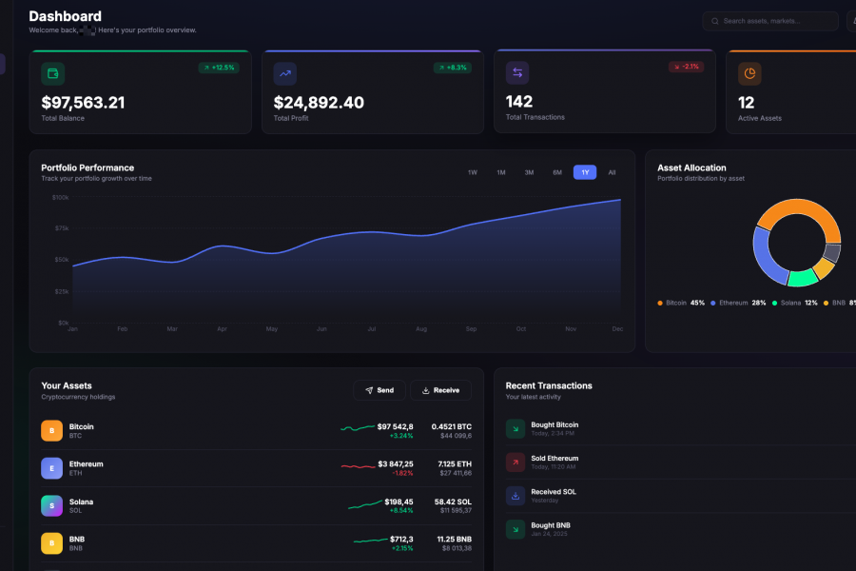856x571 pixels.
Task: Click the Solana asset icon
Action: pos(52,506)
